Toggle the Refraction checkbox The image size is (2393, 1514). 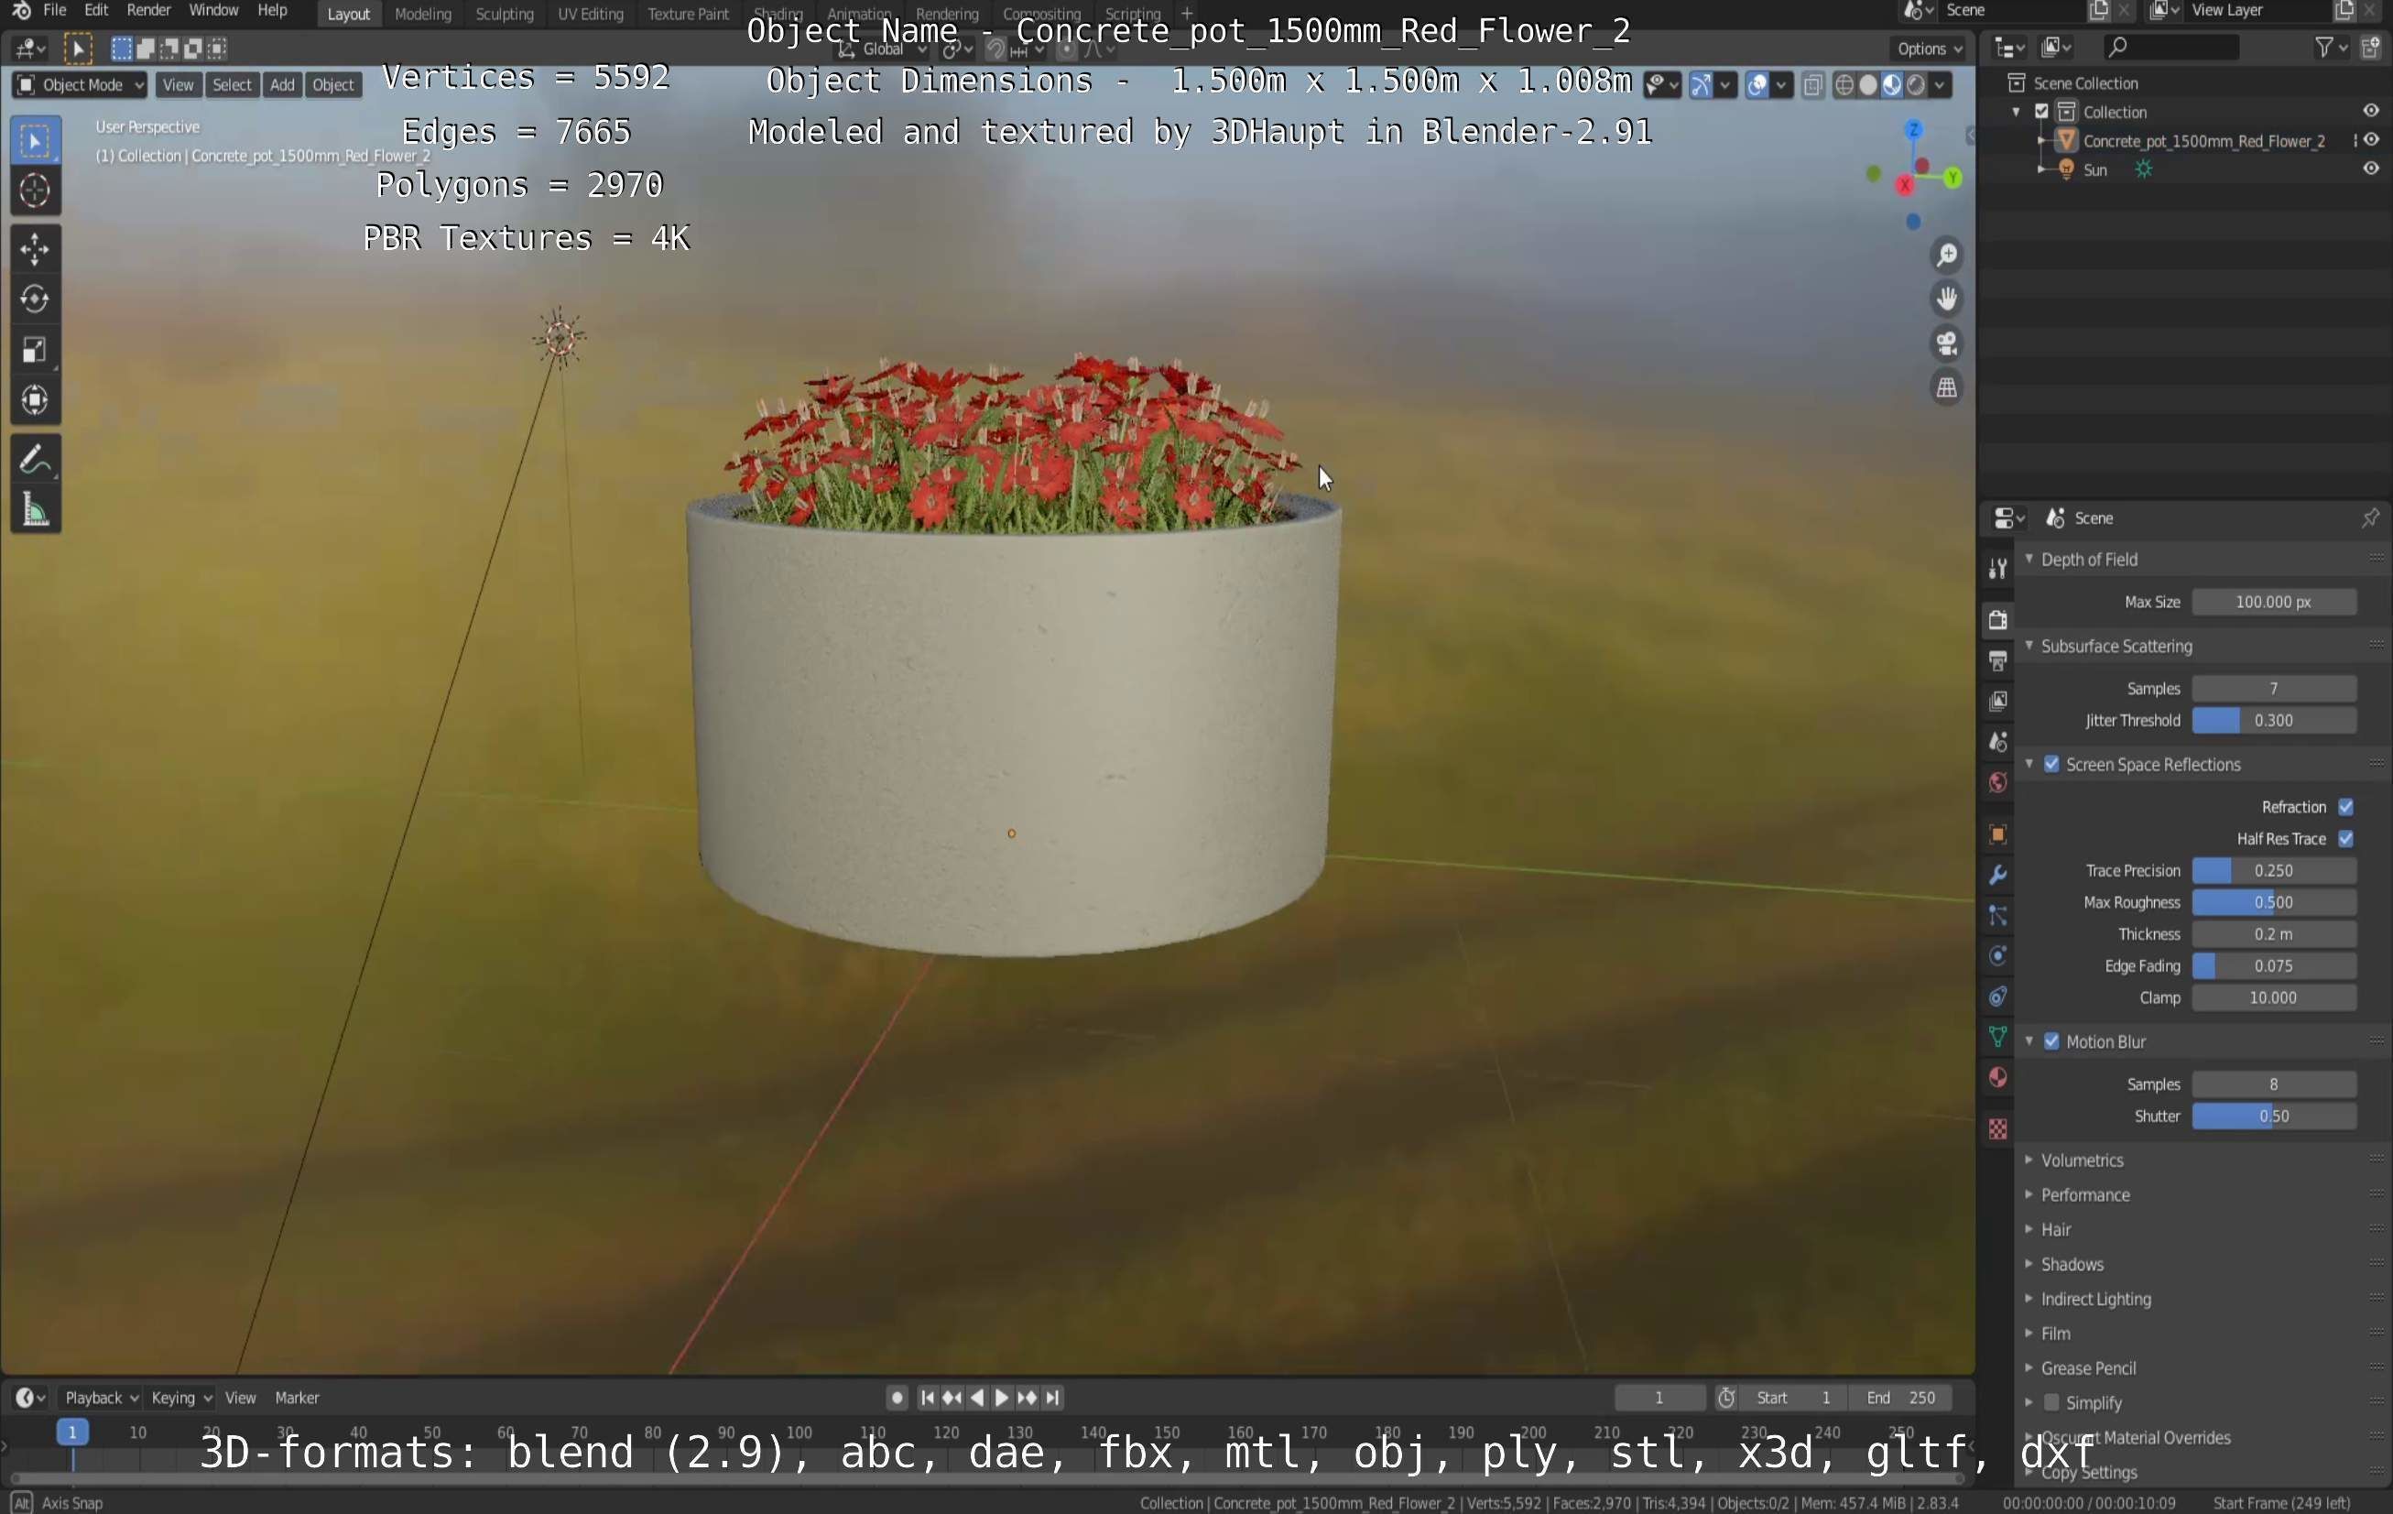click(2345, 806)
